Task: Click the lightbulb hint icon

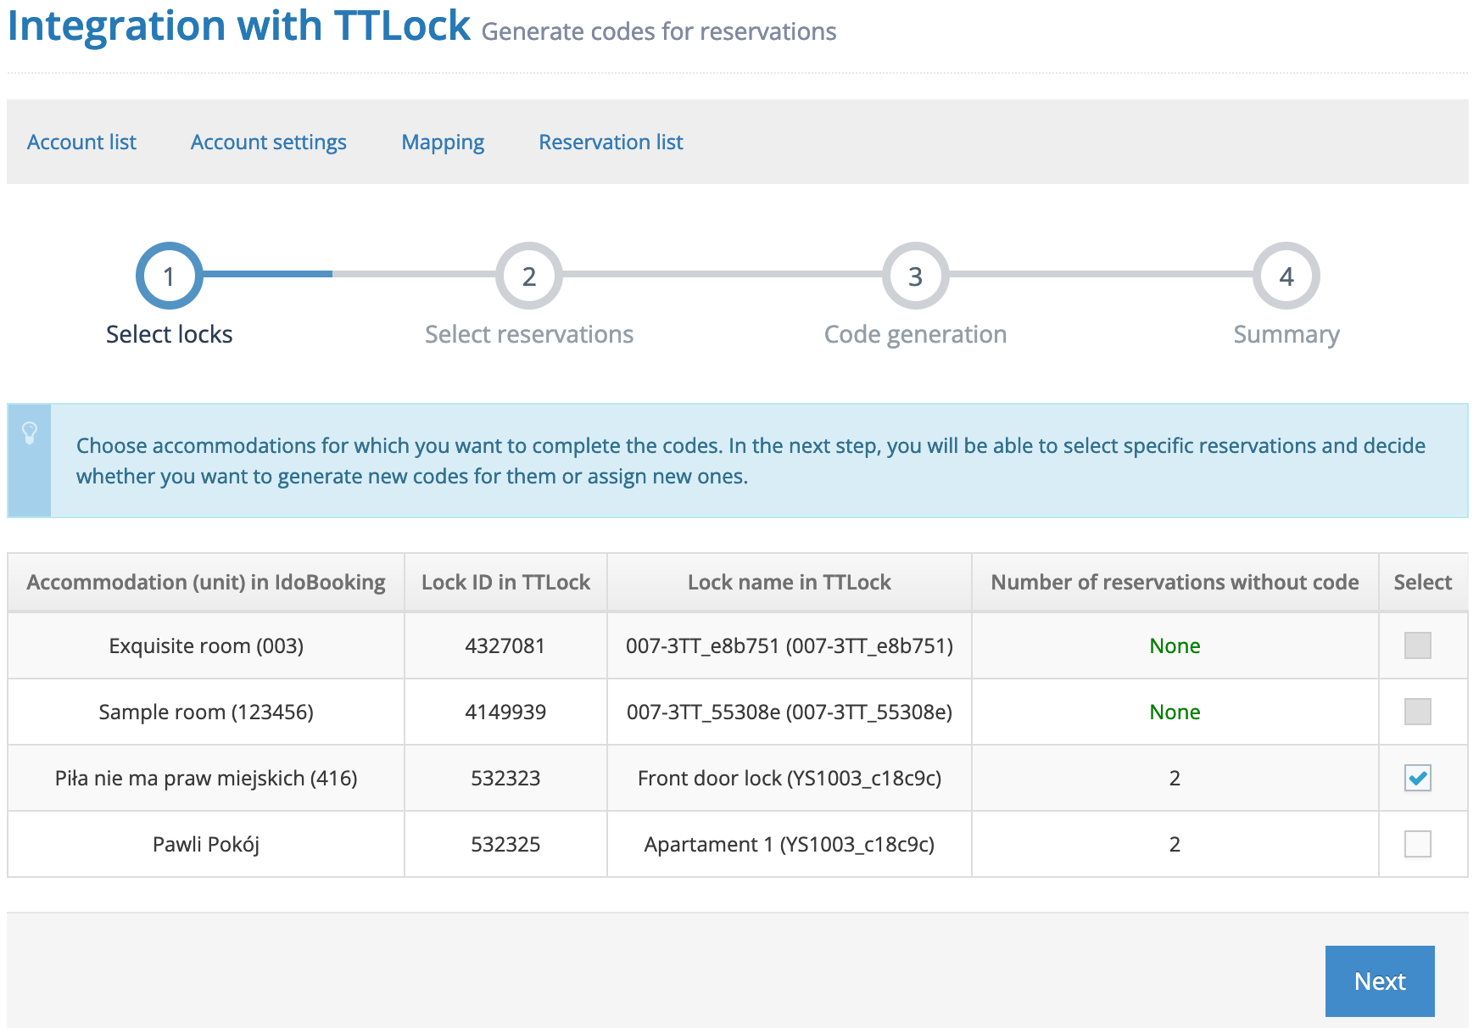Action: click(30, 433)
